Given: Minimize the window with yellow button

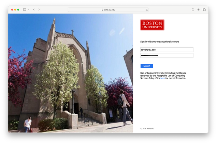Looking at the screenshot, I should pyautogui.click(x=15, y=10).
